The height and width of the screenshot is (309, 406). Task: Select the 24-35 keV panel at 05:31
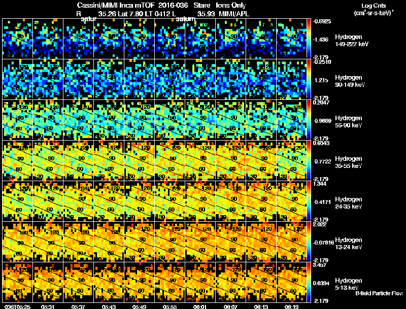coord(48,201)
